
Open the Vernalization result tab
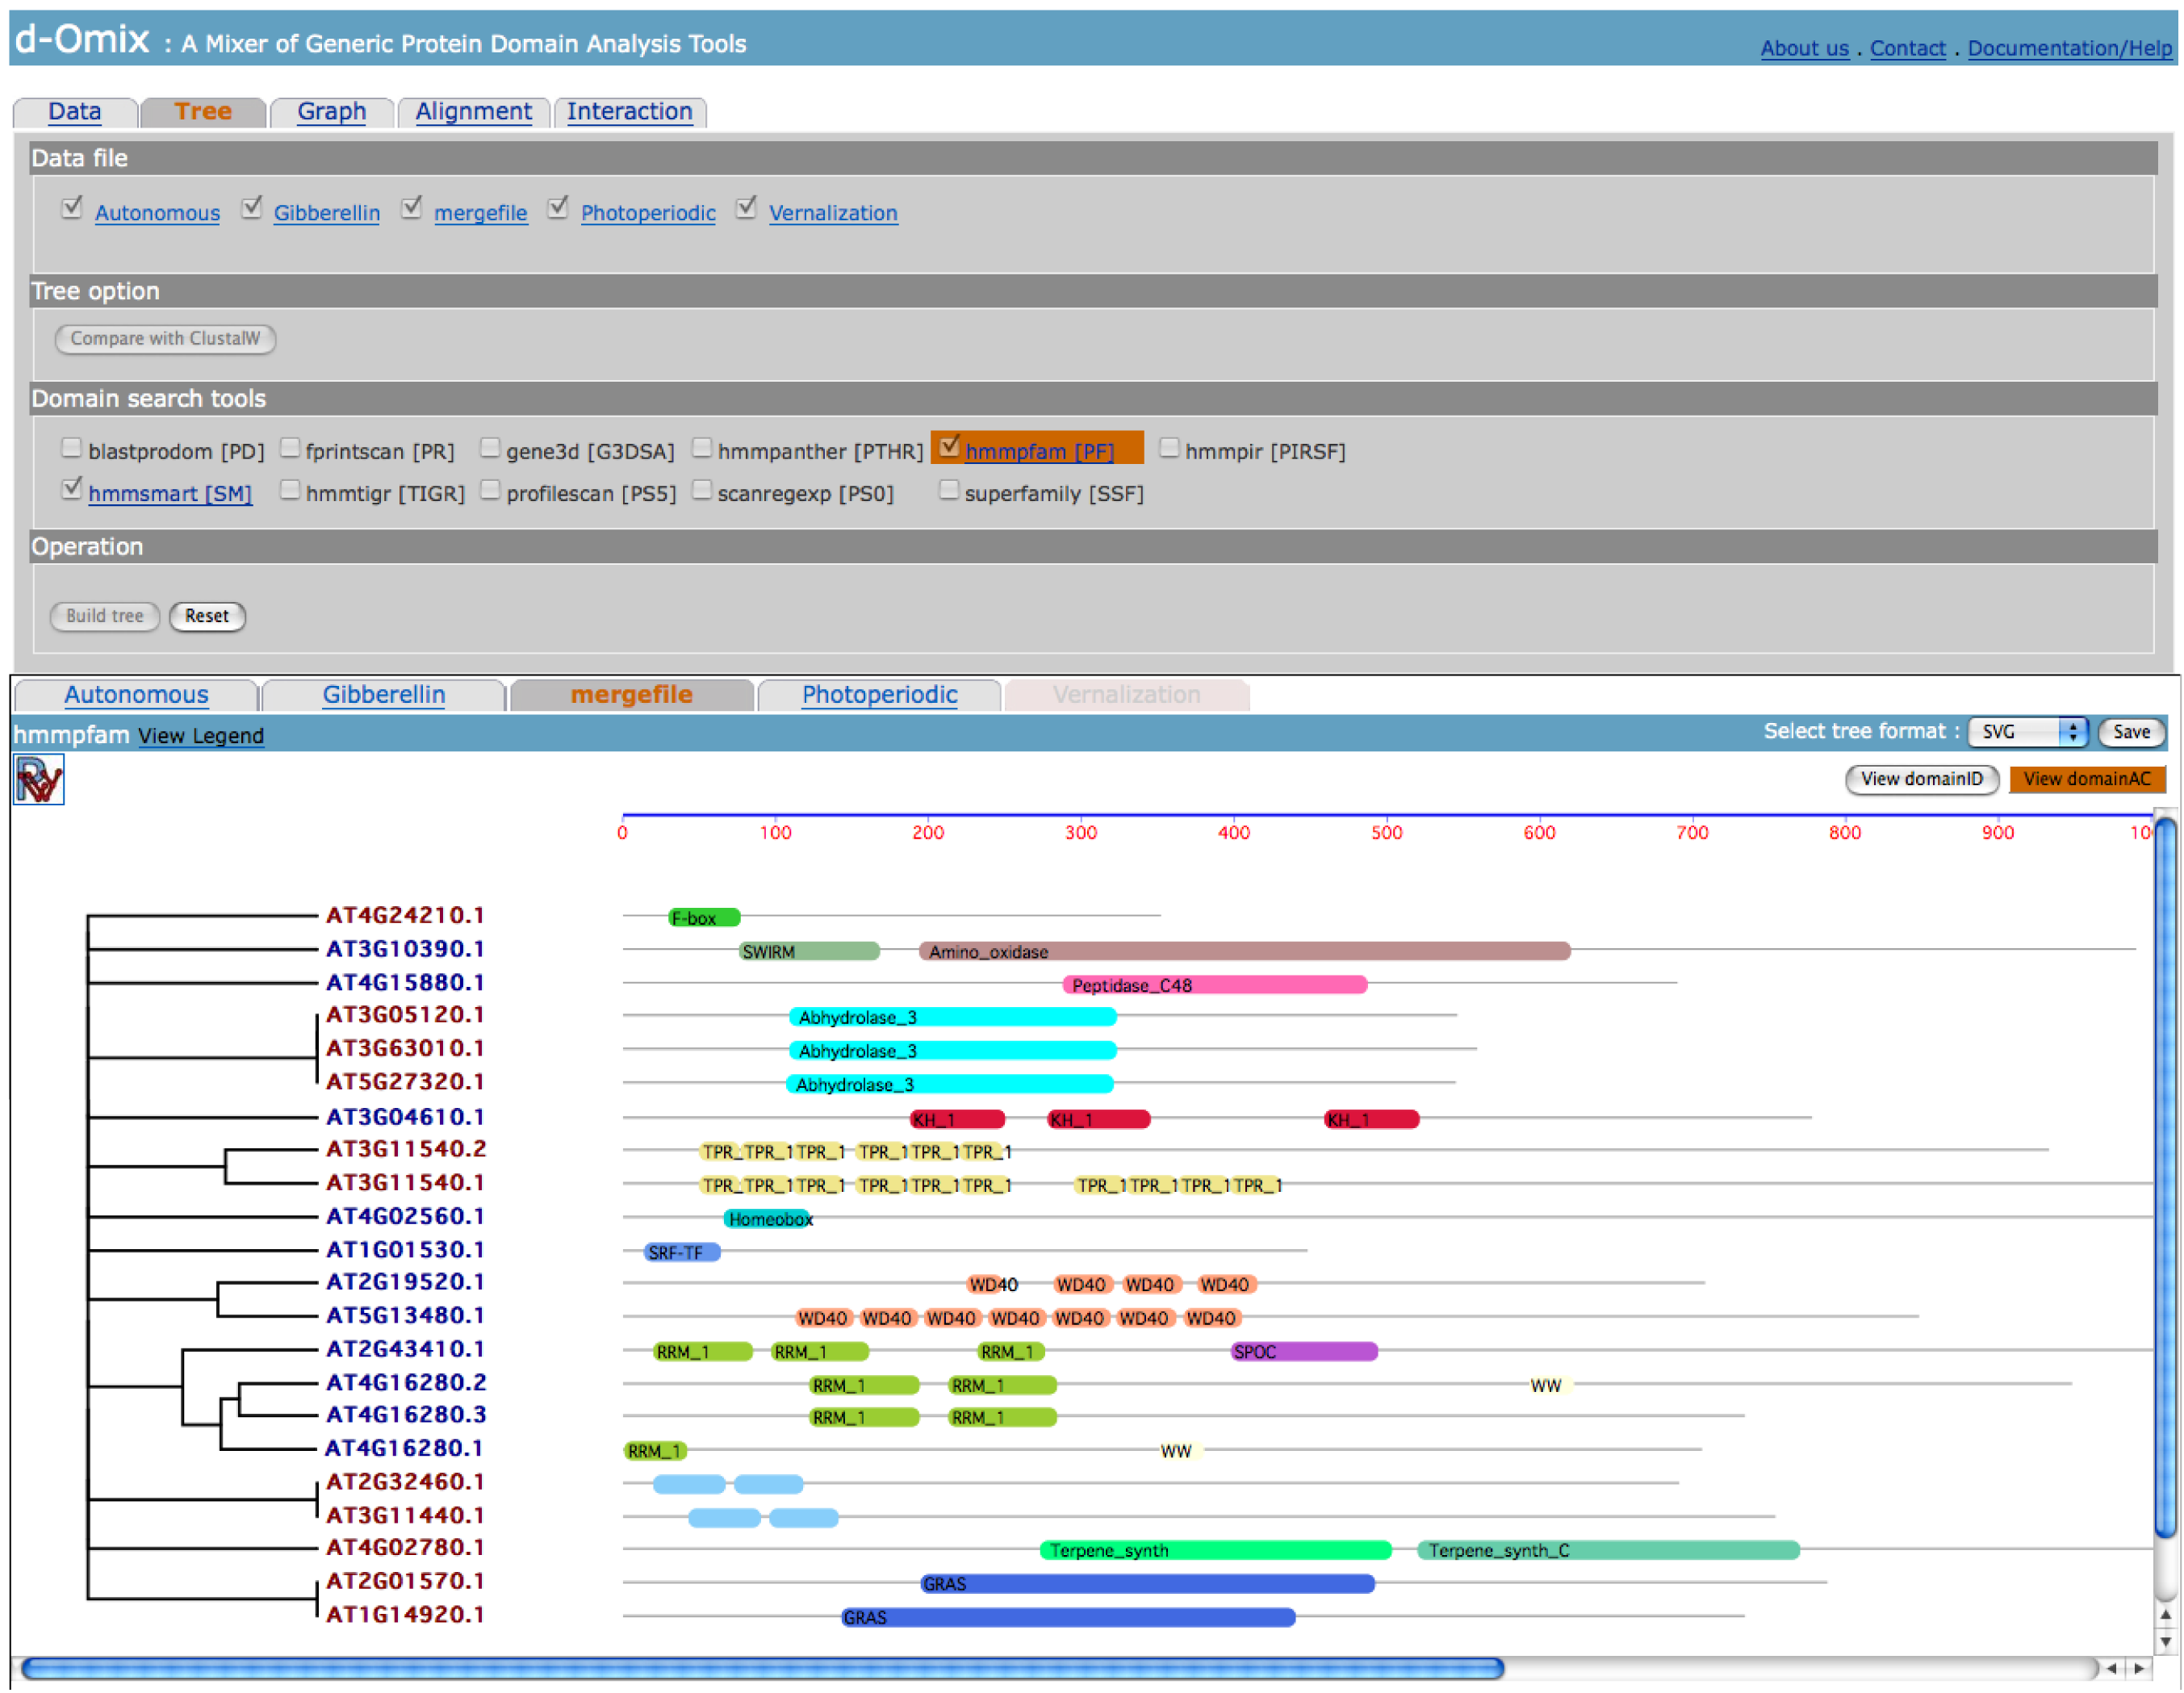1127,695
